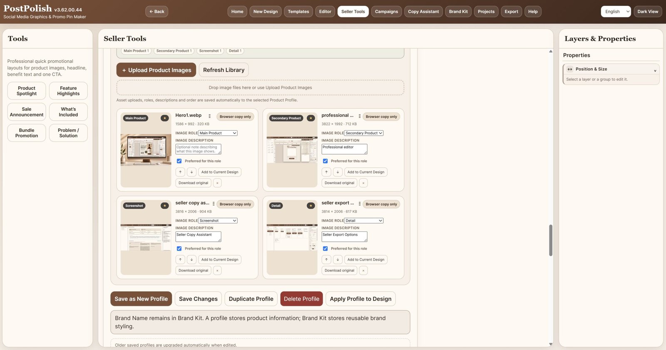Click Save as New Profile
Screen dimensions: 666x350
(x=141, y=299)
